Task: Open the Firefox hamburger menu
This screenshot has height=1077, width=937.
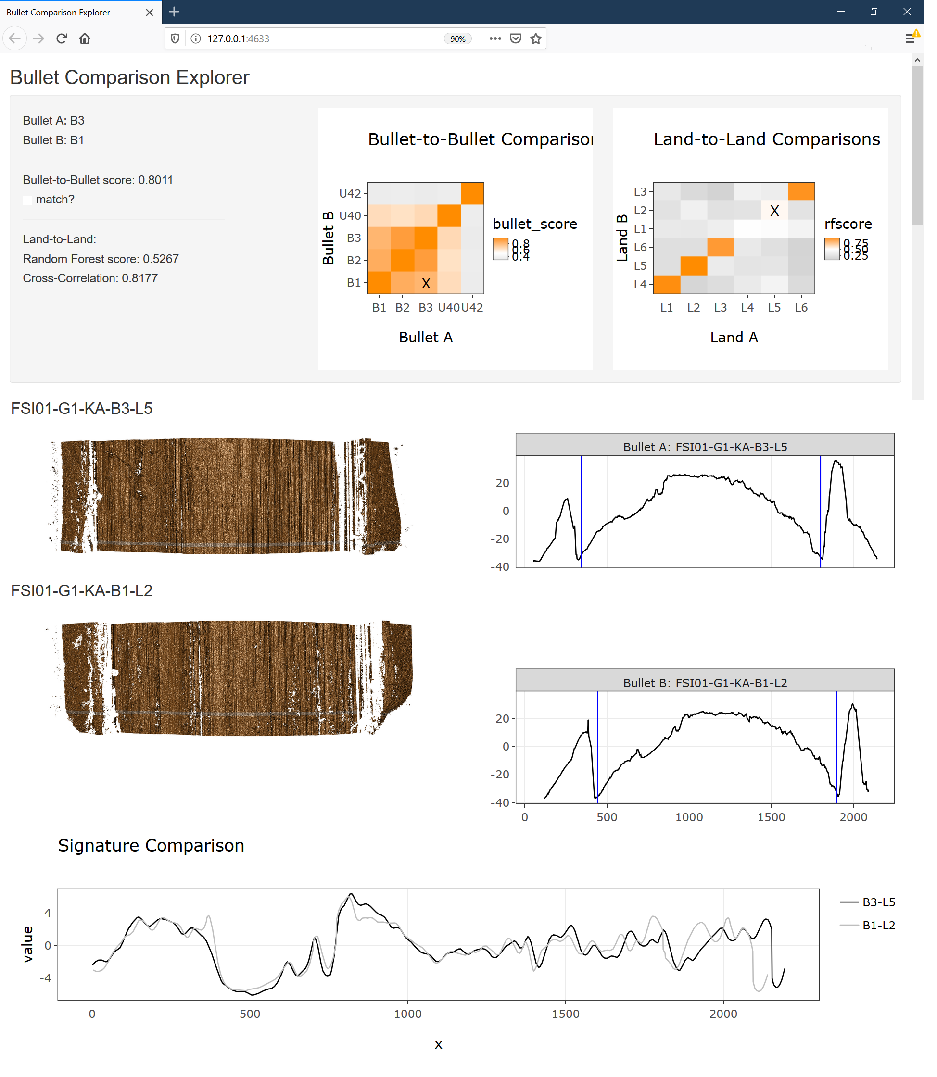Action: tap(910, 38)
